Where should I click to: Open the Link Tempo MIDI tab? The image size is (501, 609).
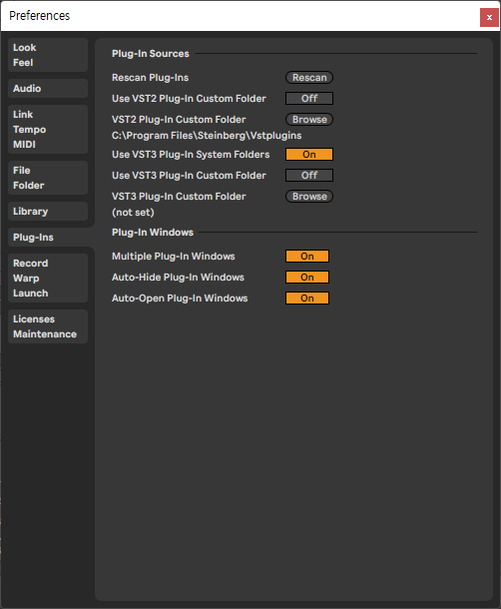[48, 130]
